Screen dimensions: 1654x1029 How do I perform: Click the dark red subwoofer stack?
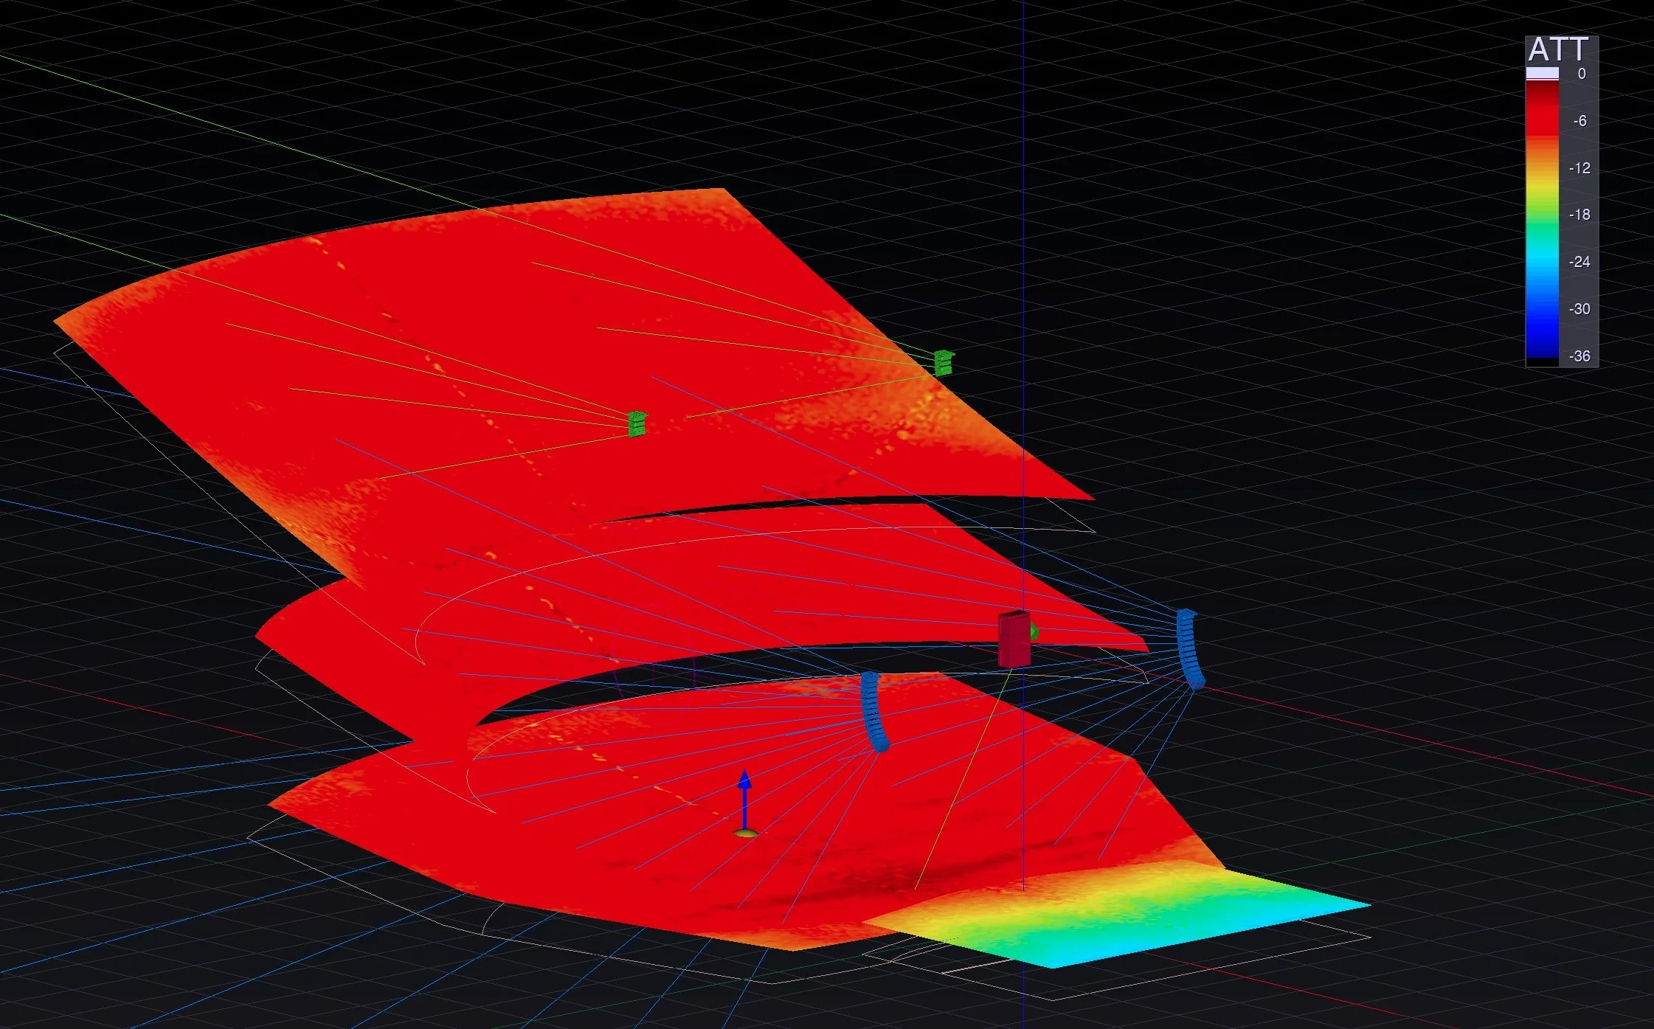tap(1014, 640)
